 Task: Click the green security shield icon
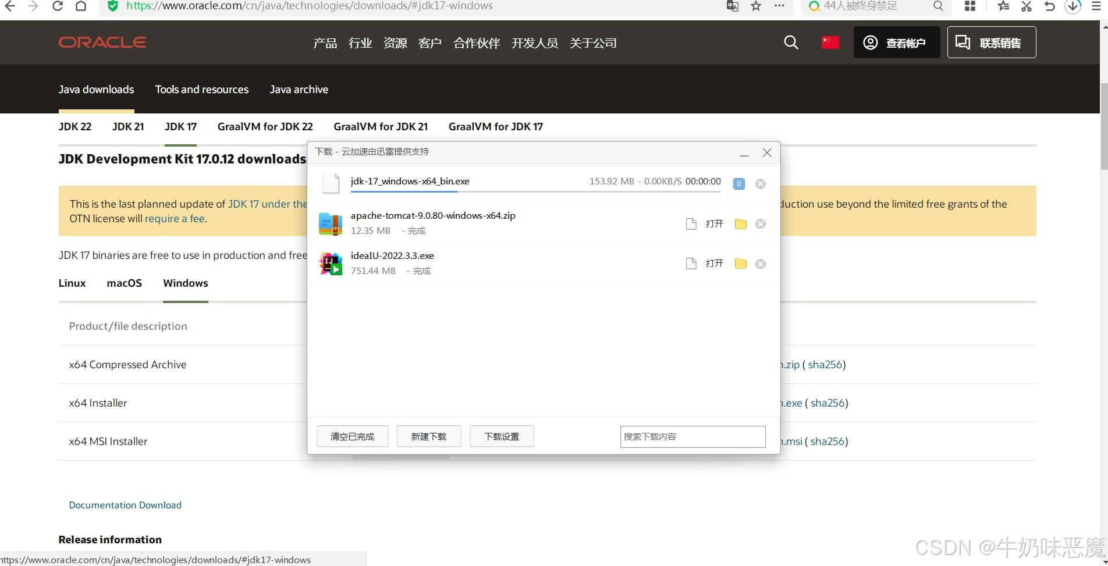113,6
